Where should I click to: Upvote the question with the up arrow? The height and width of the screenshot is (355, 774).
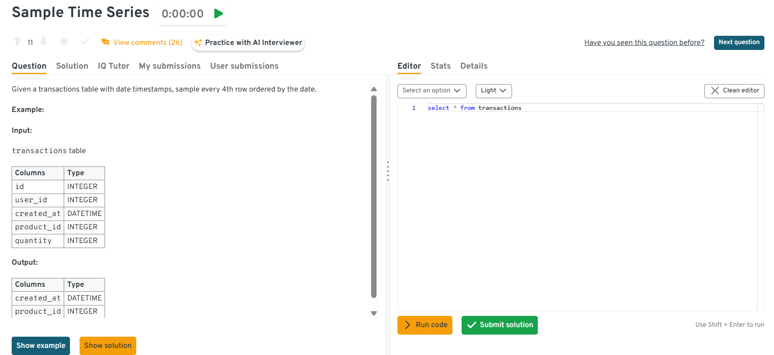pos(17,42)
